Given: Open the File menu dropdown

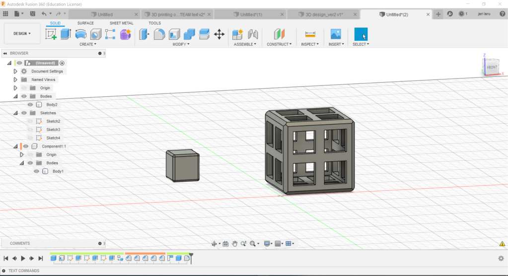Looking at the screenshot, I should [19, 14].
